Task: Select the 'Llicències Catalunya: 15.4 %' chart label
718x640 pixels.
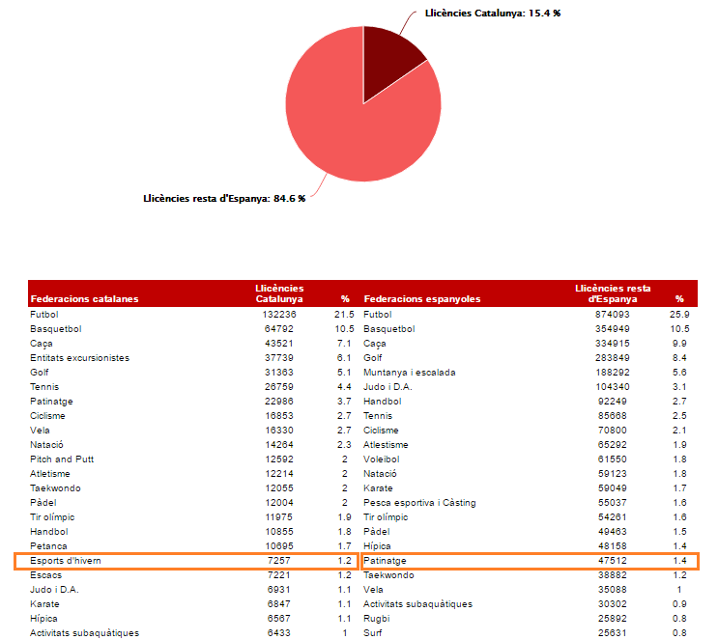Action: point(493,14)
